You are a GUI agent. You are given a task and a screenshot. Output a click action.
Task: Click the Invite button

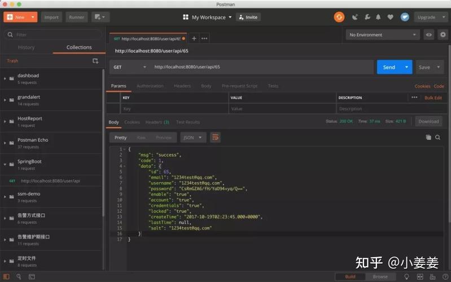pyautogui.click(x=248, y=17)
